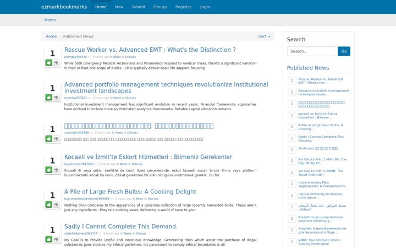Open author profile joshrgqa409429
This screenshot has width=396, height=248.
coord(75,57)
